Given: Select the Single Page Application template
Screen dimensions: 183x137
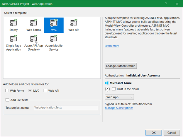Looking at the screenshot, I should click(13, 43).
